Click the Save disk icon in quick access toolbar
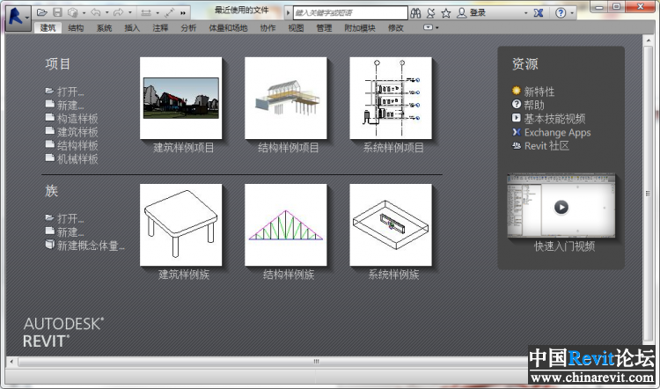 tap(58, 12)
